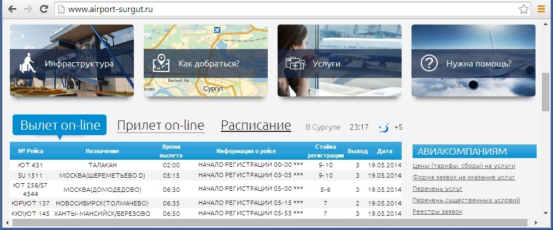Open the Chrome hamburger menu
This screenshot has width=553, height=230.
click(x=541, y=9)
